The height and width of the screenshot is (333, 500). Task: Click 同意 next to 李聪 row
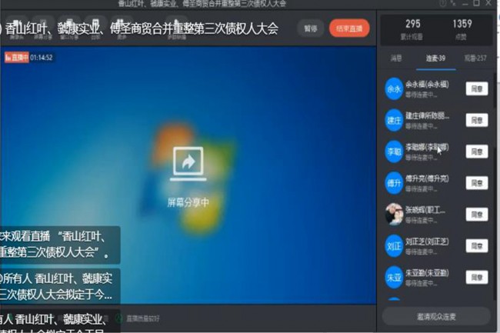point(477,152)
